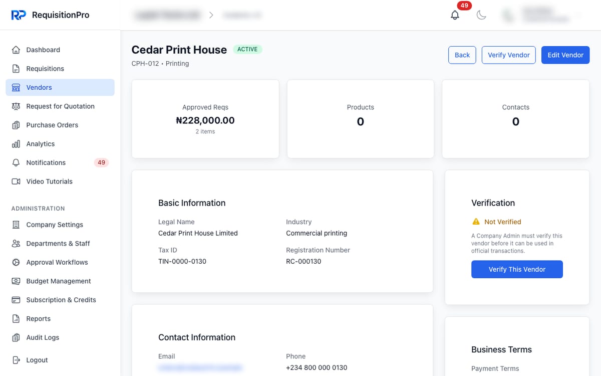Click the Dashboard home icon
Image resolution: width=601 pixels, height=376 pixels.
point(16,50)
